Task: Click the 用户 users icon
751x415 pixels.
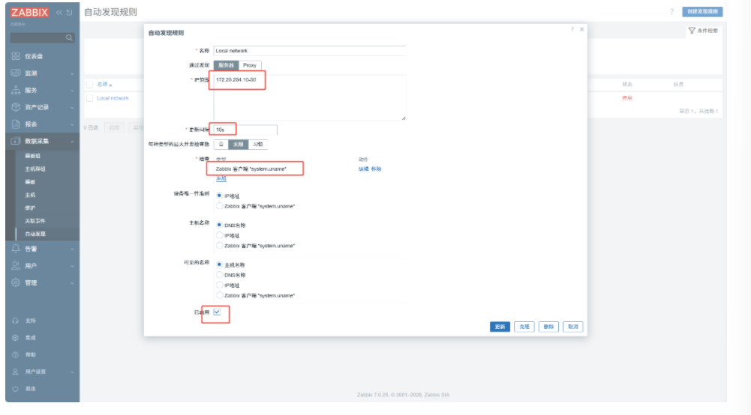Action: click(16, 265)
